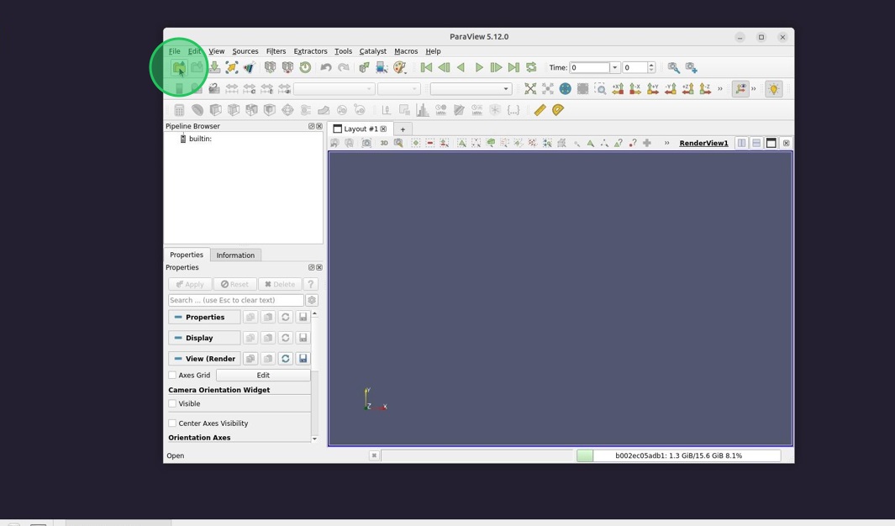Collapse the View (Render) section
This screenshot has height=526, width=895.
204,358
